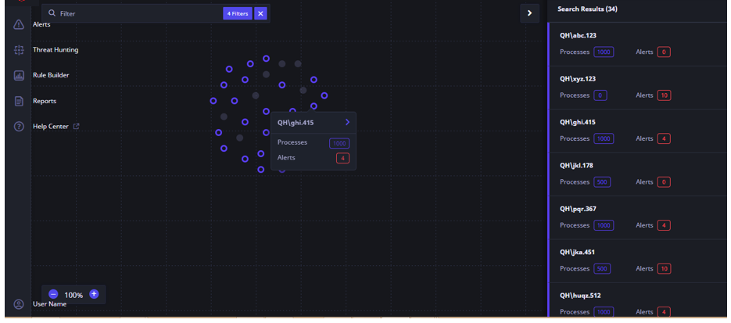Select Reports menu label
Viewport: 731px width, 323px height.
[45, 101]
